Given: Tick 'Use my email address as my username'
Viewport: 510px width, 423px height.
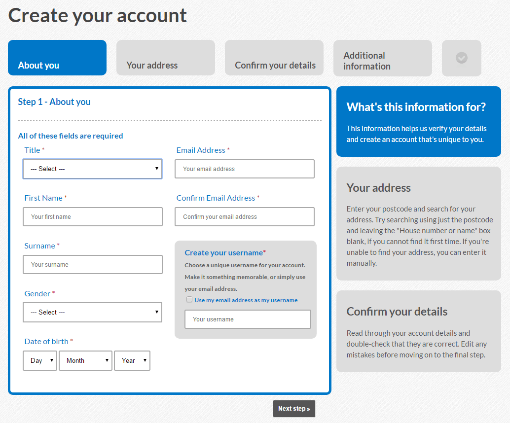Looking at the screenshot, I should (189, 300).
